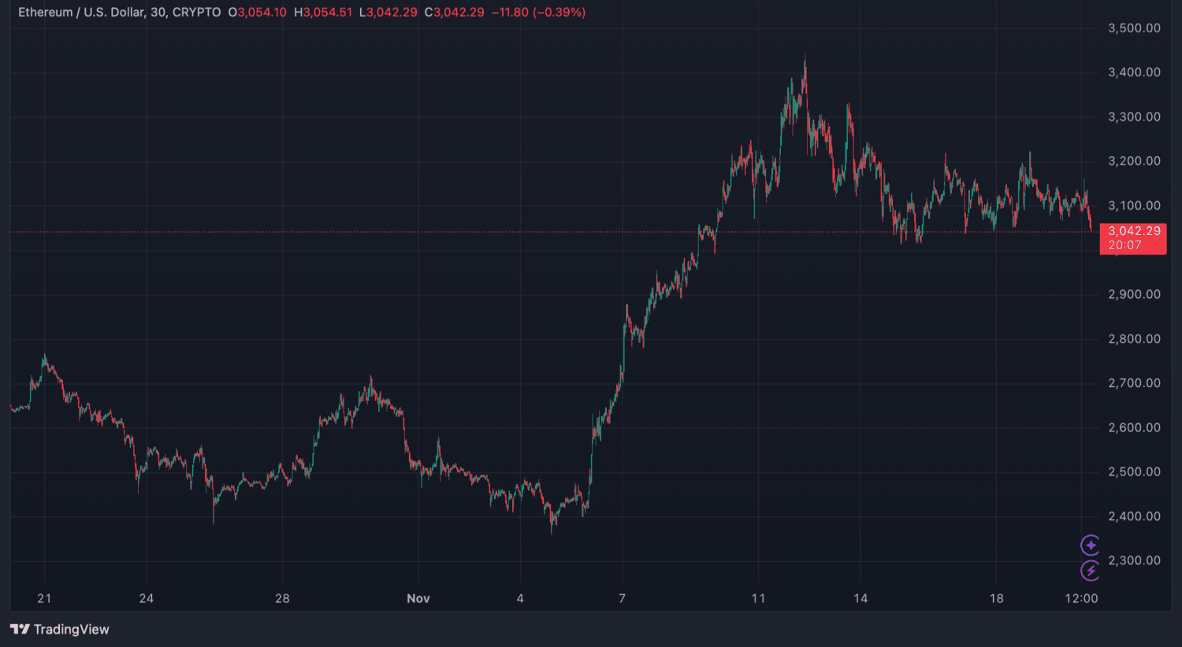Image resolution: width=1182 pixels, height=647 pixels.
Task: Click the 2,900.00 price scale label
Action: click(x=1133, y=294)
